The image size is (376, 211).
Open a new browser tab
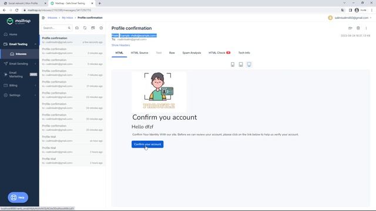coord(99,4)
